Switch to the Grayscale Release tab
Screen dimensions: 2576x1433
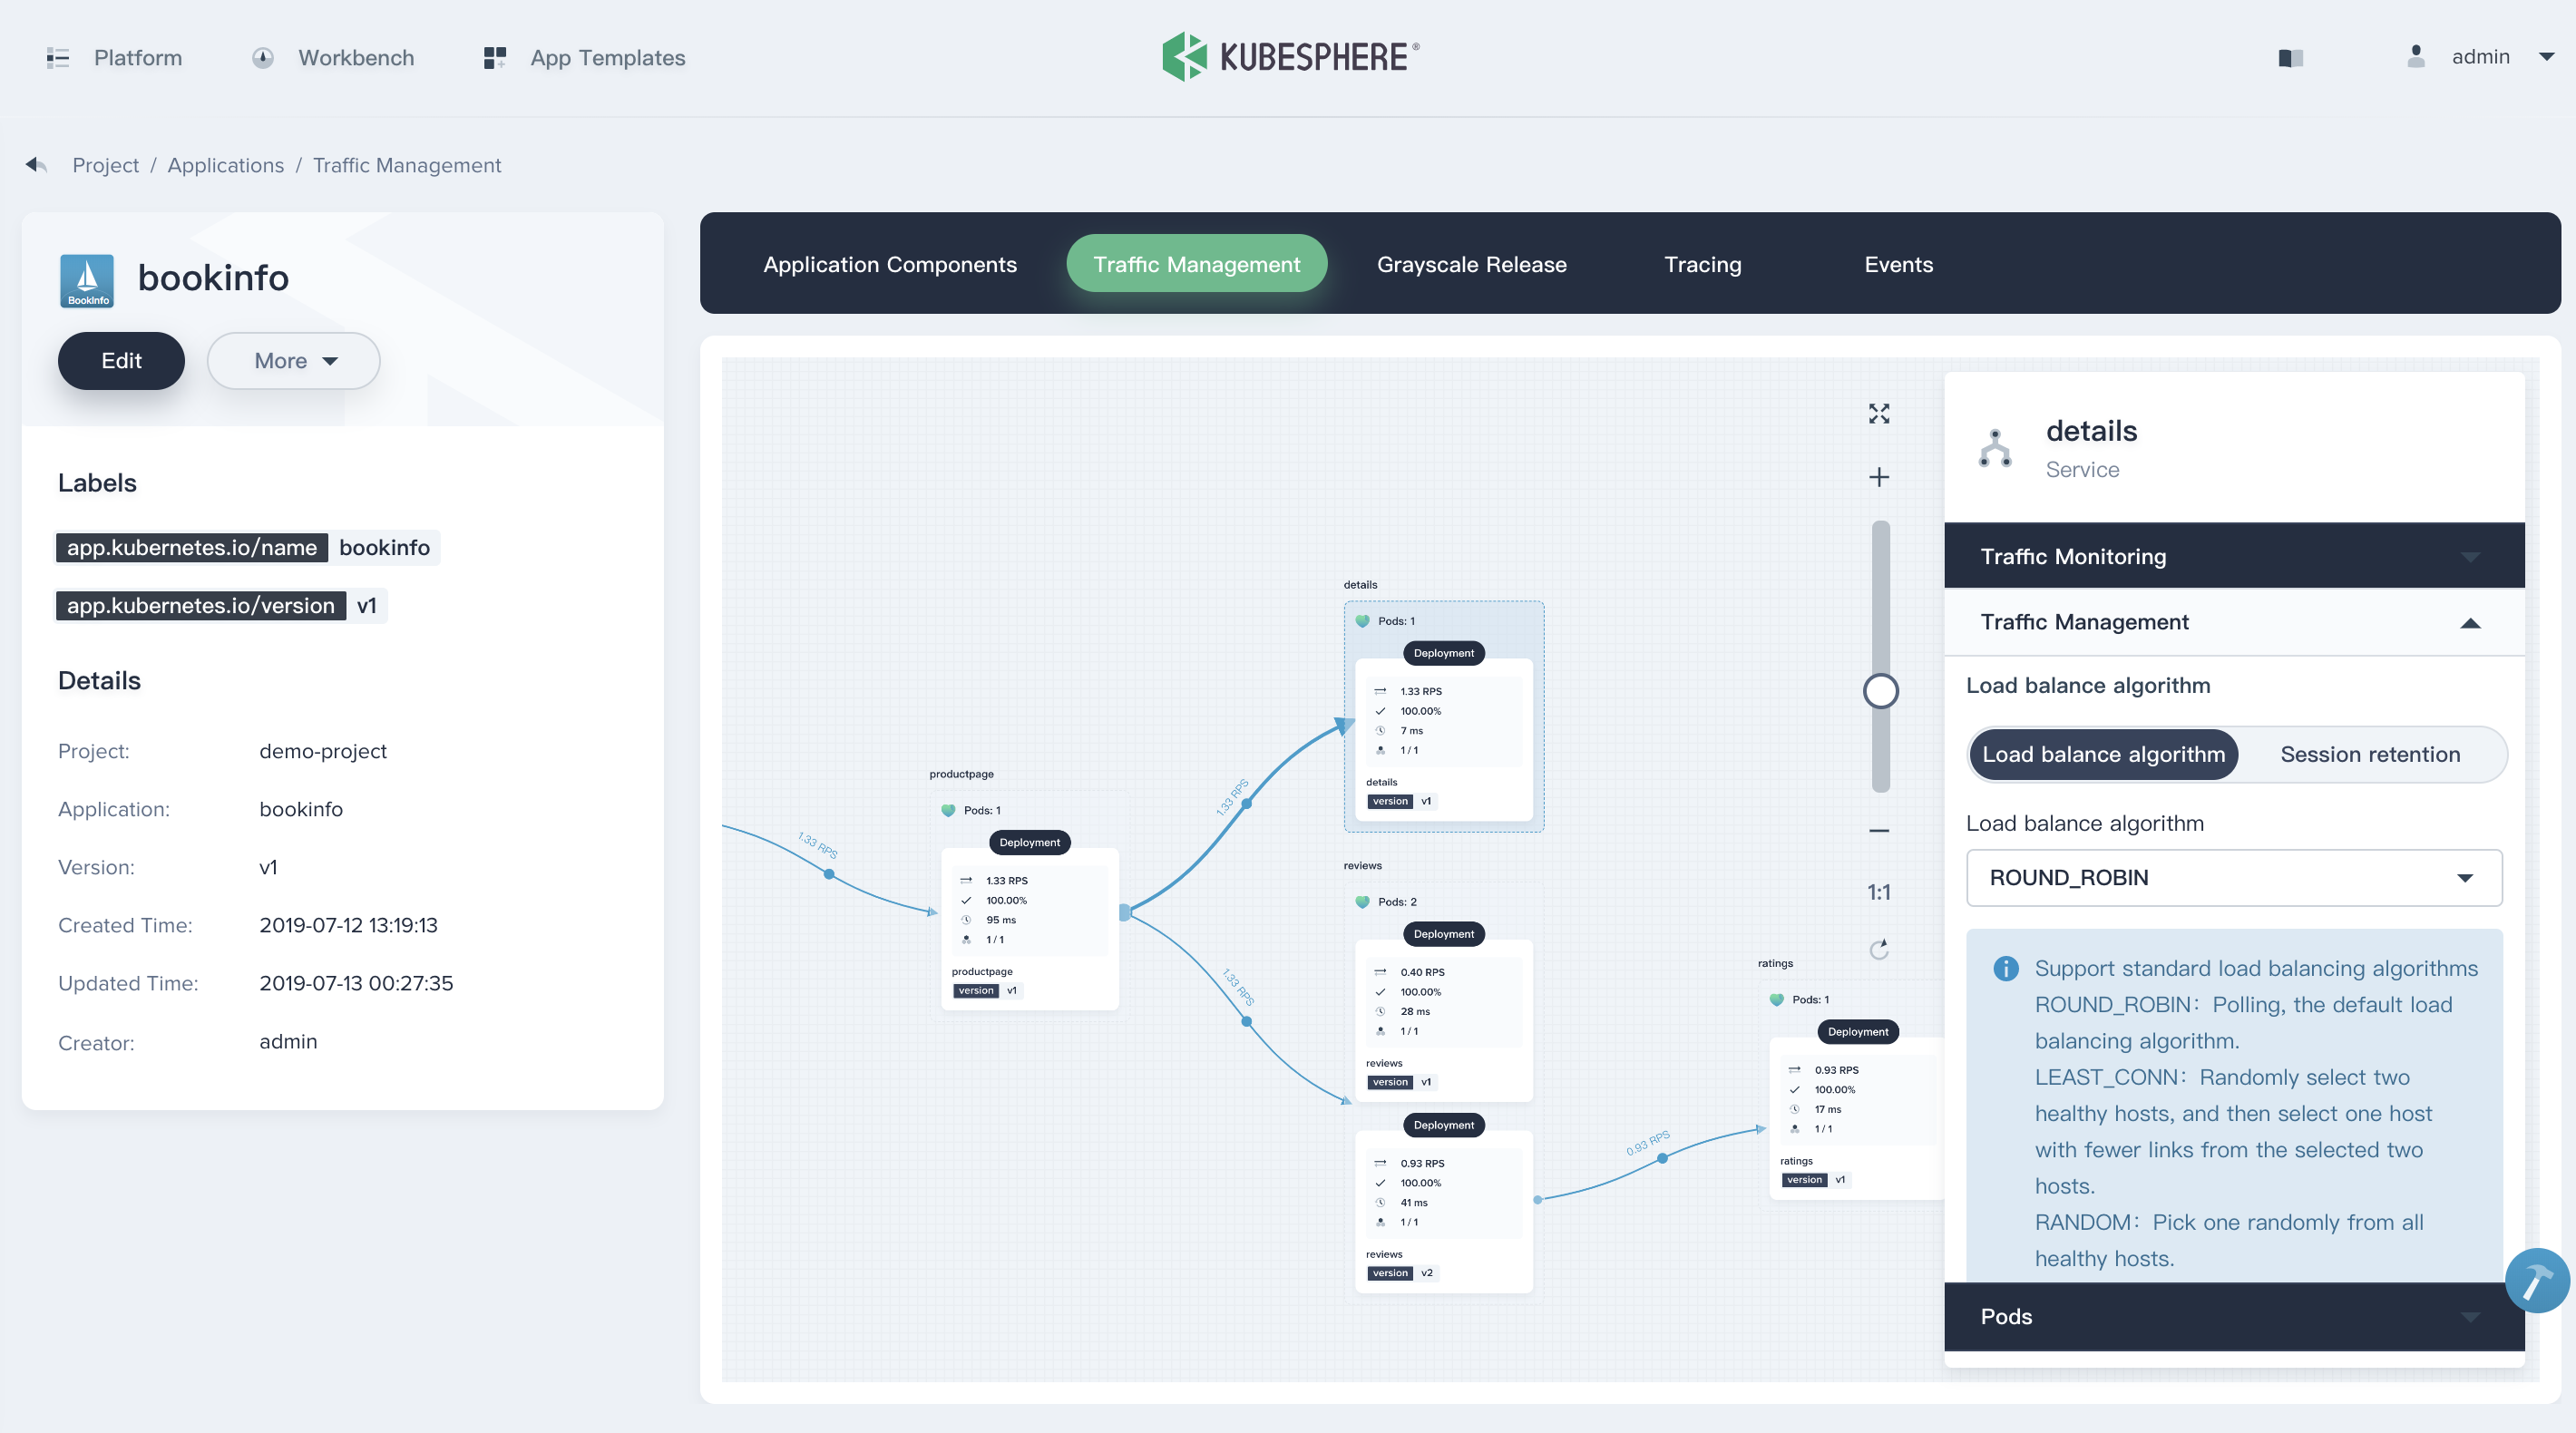tap(1471, 264)
